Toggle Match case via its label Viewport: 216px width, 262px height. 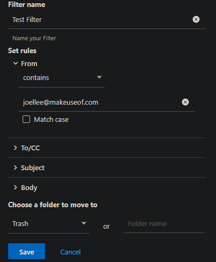[51, 119]
